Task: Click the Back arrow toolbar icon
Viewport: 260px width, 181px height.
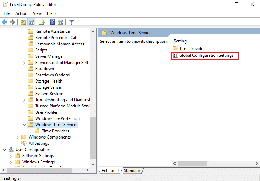Action: [x=5, y=22]
